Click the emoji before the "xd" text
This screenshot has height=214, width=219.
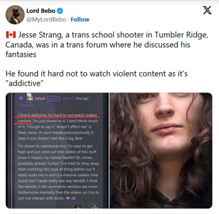tap(68, 198)
